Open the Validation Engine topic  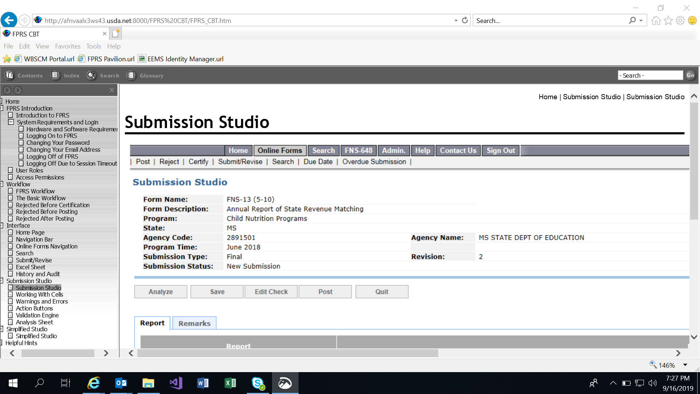tap(37, 315)
